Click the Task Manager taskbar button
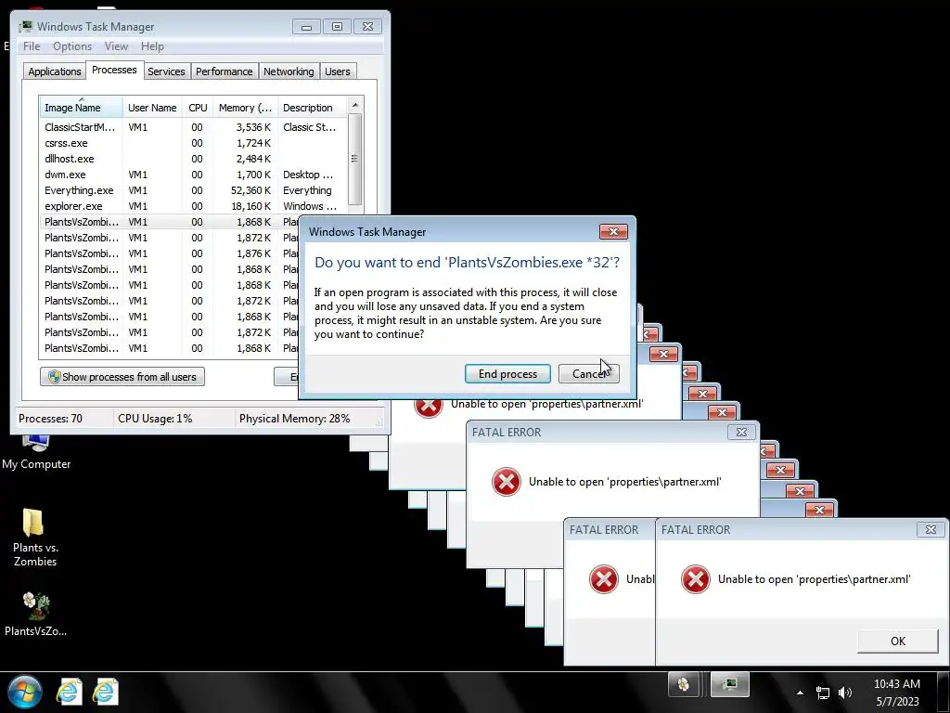Image resolution: width=950 pixels, height=713 pixels. pos(729,684)
